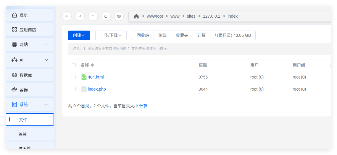Sort files by name using sort arrows
337x155 pixels.
pos(92,65)
